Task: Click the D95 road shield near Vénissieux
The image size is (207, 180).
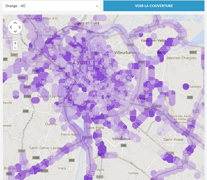Action: [124, 146]
